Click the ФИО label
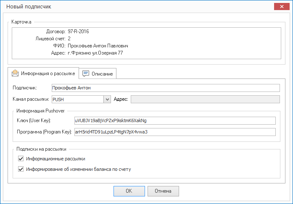Image resolution: width=293 pixels, height=204 pixels. (x=59, y=46)
